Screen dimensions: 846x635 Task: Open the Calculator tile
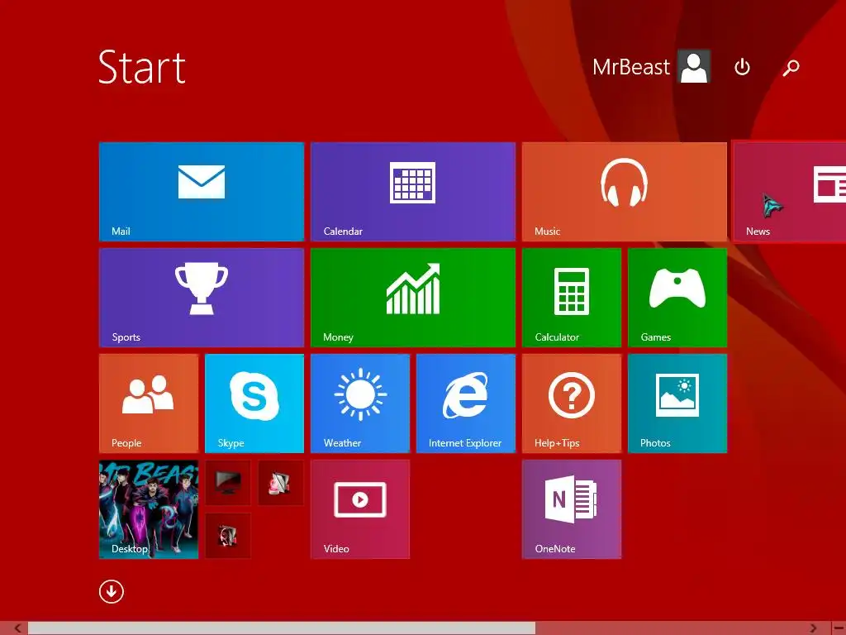(572, 298)
